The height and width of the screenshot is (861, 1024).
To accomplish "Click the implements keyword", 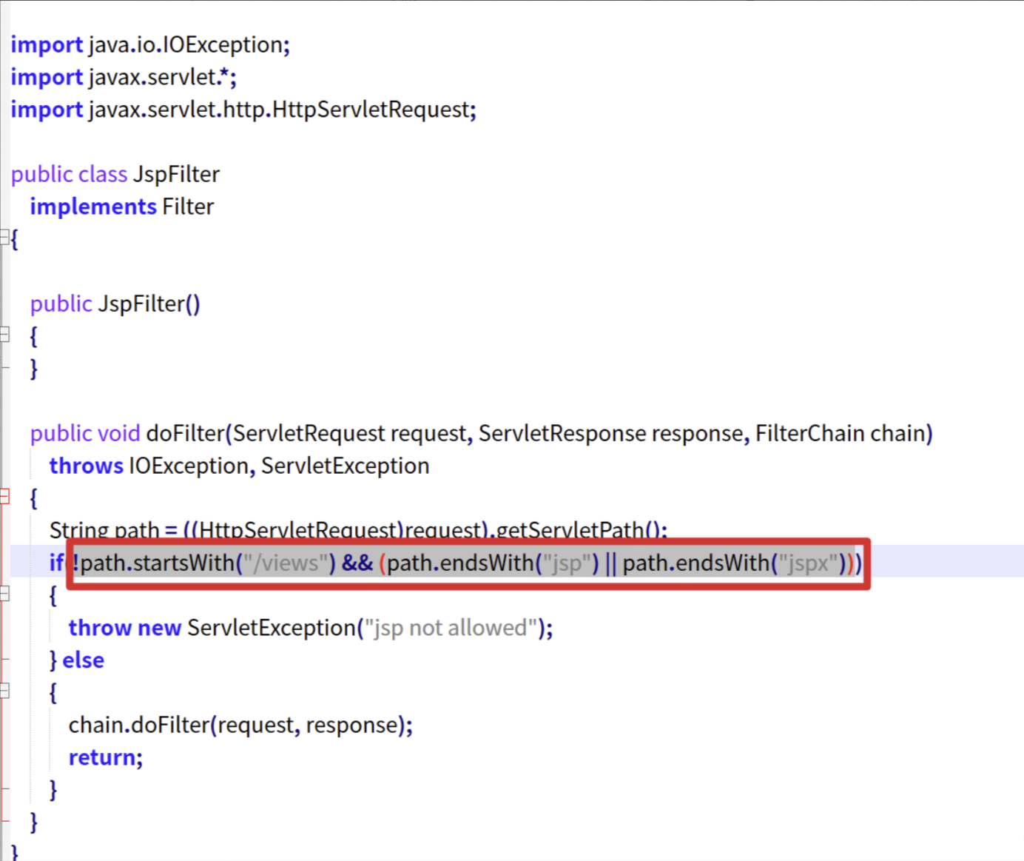I will (92, 207).
